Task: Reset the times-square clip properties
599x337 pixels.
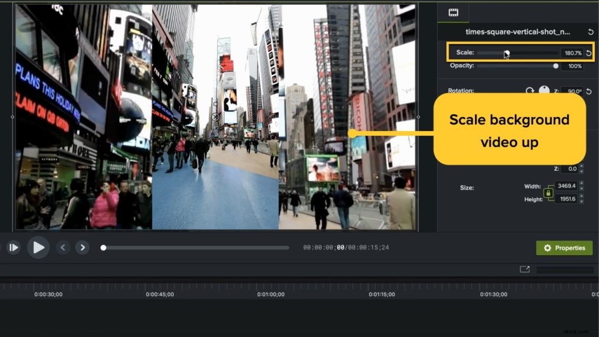Action: [589, 32]
